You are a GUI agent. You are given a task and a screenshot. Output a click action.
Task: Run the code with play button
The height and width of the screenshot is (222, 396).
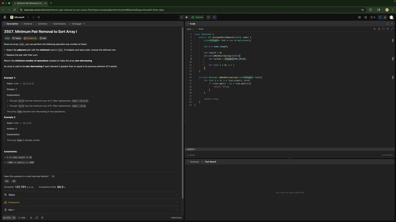[187, 17]
